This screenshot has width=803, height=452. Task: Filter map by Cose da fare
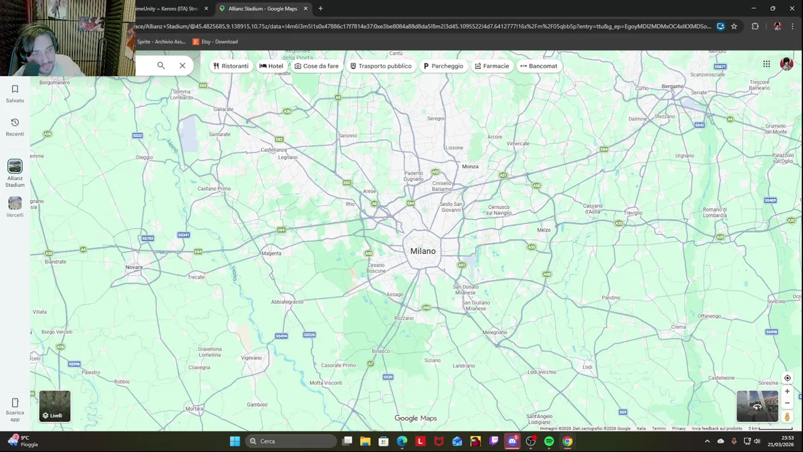317,66
